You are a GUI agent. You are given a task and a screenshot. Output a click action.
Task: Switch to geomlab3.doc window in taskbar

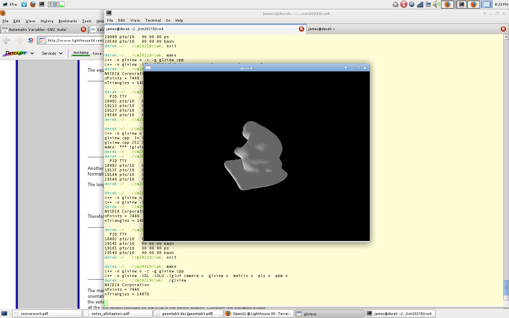point(188,313)
